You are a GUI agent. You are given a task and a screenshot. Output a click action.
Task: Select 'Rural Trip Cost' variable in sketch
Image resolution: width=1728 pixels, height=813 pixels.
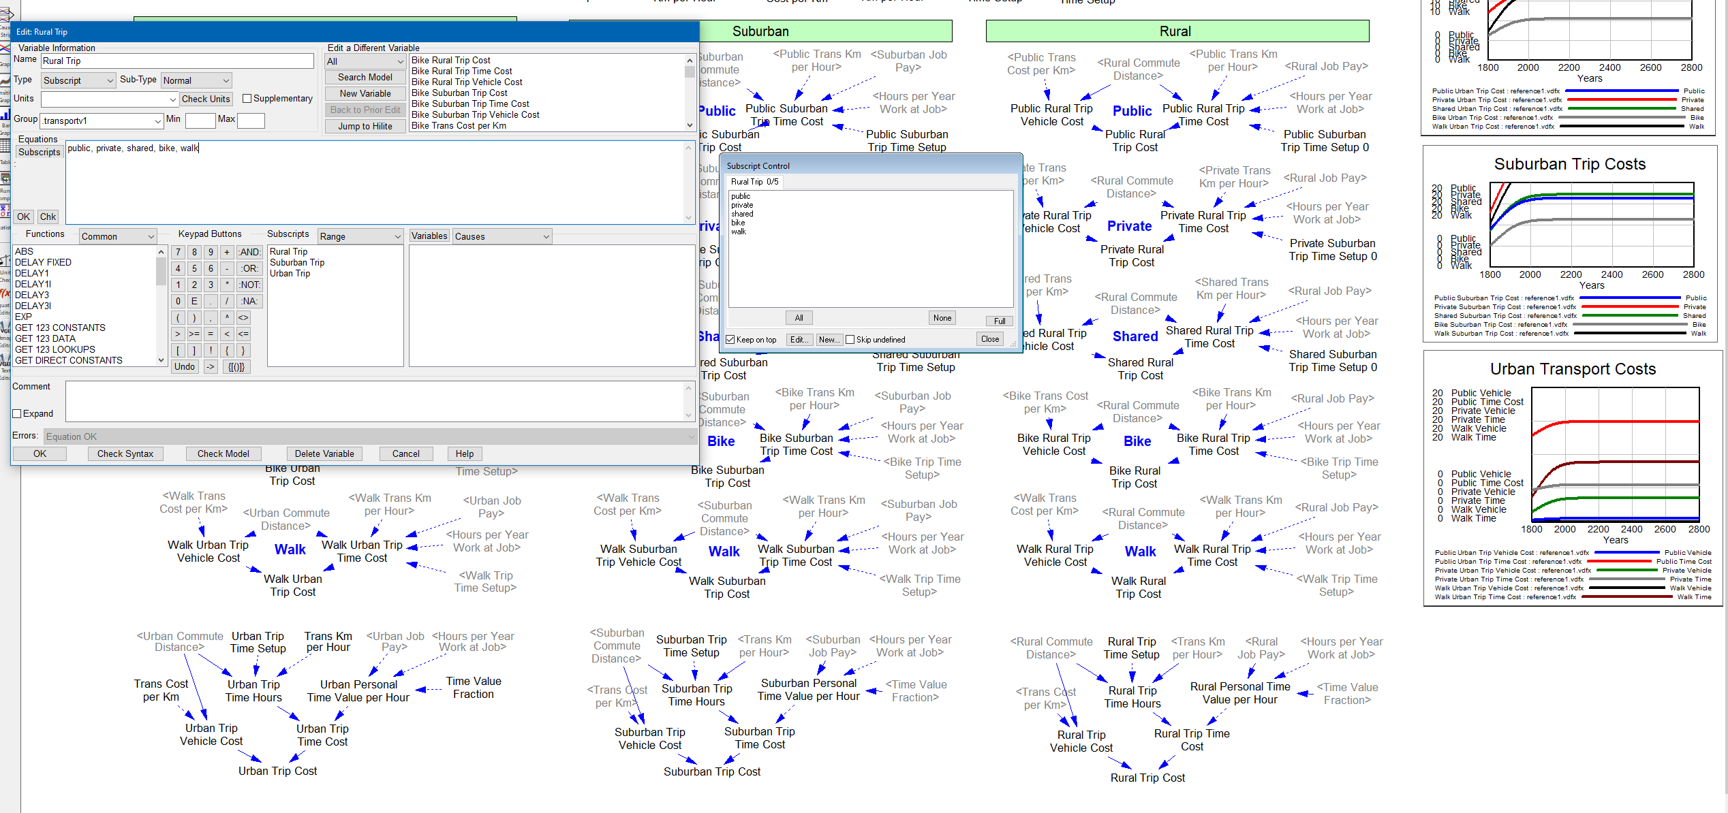click(x=1147, y=778)
